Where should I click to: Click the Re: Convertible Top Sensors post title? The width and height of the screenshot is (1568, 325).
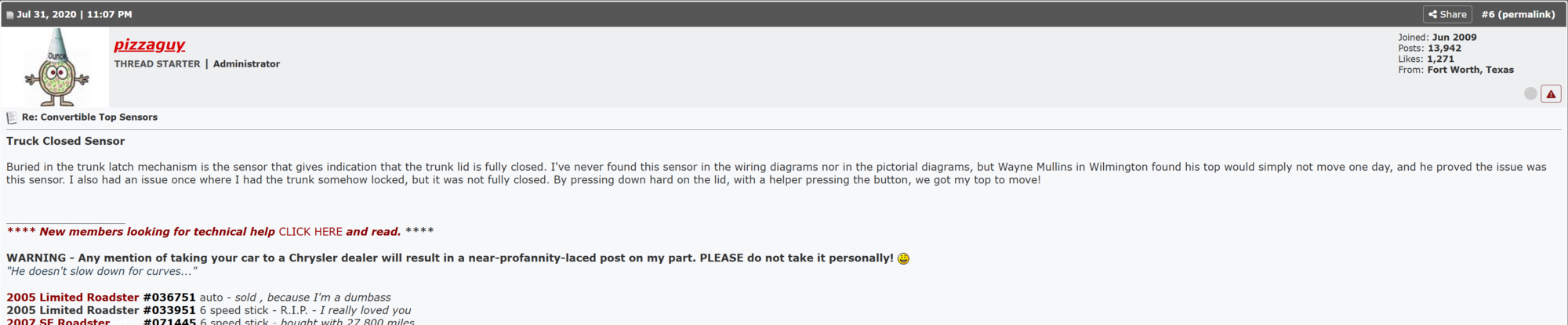(x=89, y=117)
